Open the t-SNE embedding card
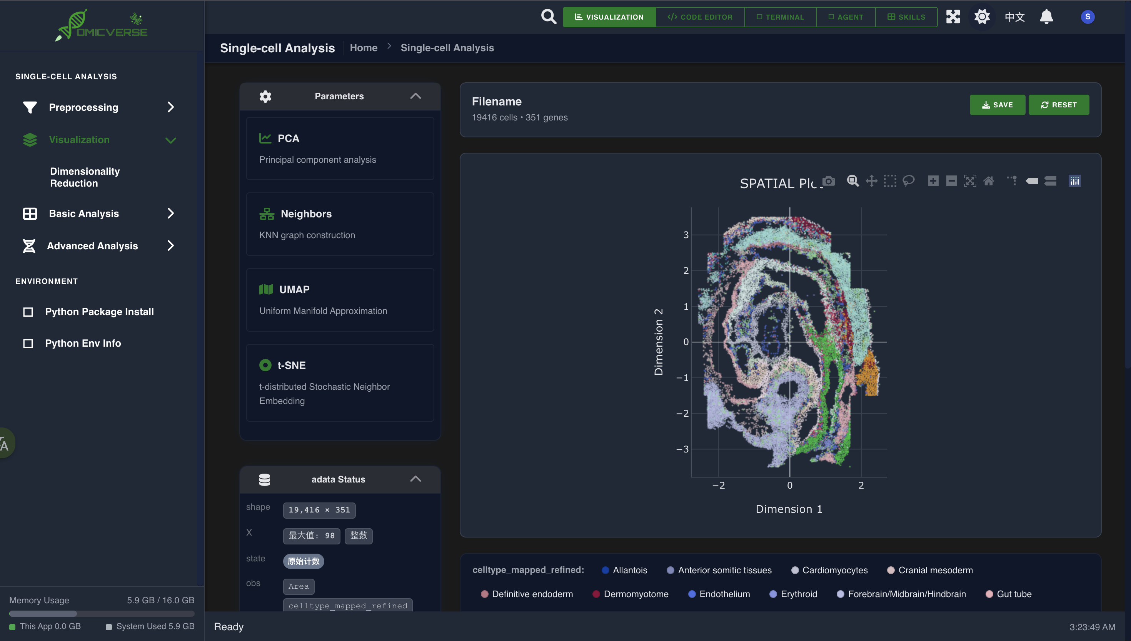 pos(340,382)
